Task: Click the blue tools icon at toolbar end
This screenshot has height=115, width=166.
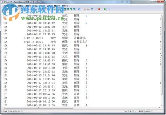Action: click(109, 9)
